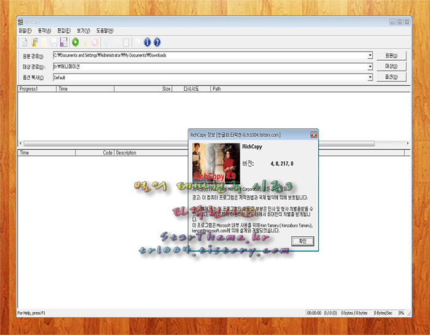Click the RichCopy 4.0 image in dialog

click(x=216, y=164)
